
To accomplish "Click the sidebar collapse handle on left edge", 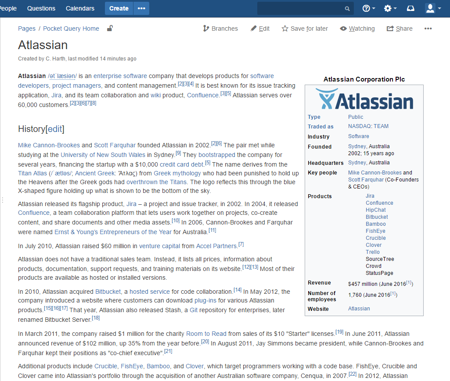I will coord(2,200).
